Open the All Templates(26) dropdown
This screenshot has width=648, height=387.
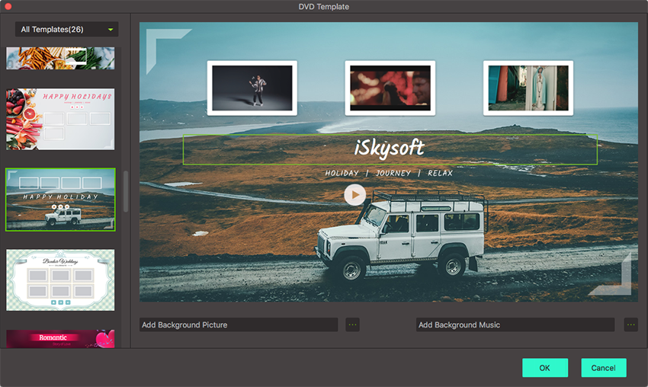click(66, 29)
